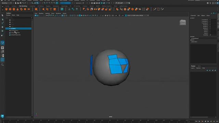Open the viewport Show menu
Screen dimensions: 219x123
point(53,13)
